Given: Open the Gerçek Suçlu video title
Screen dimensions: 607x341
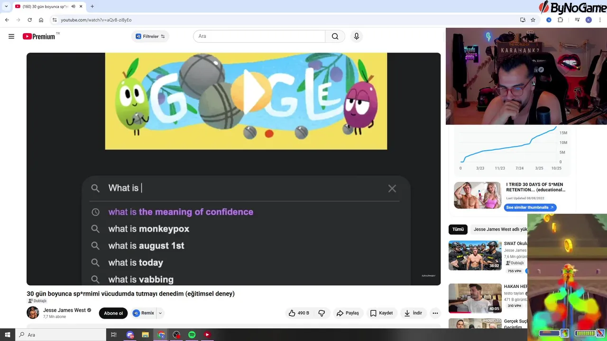Looking at the screenshot, I should point(515,324).
